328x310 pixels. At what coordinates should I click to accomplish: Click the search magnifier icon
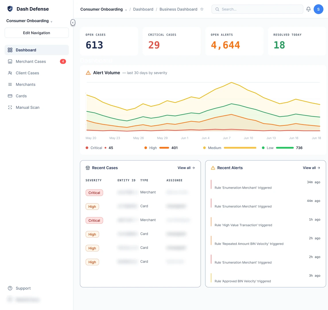click(x=217, y=9)
